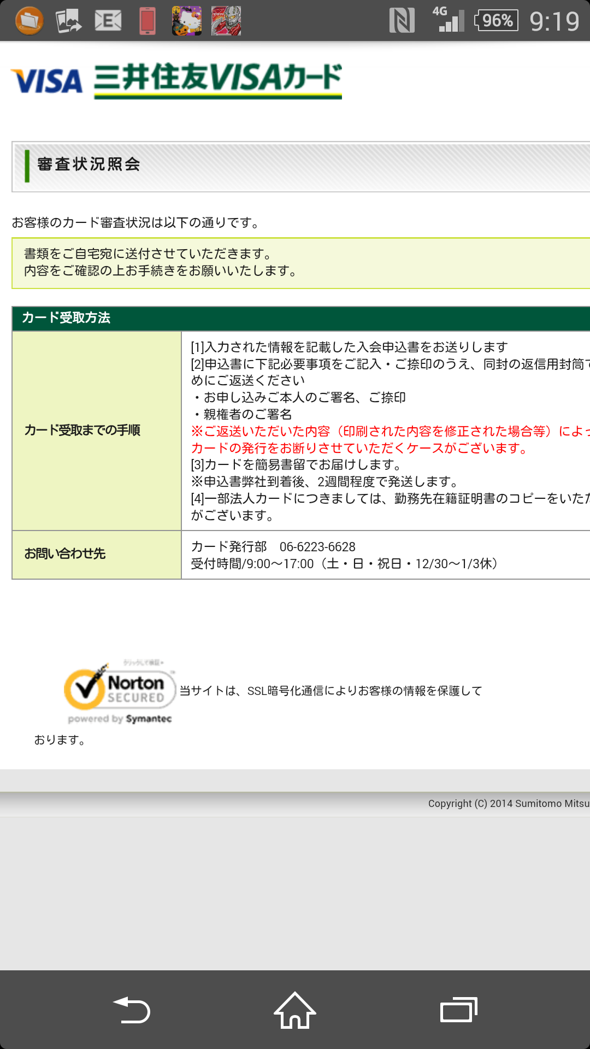Image resolution: width=590 pixels, height=1049 pixels.
Task: Tap the カード受取方法 table header
Action: tap(66, 318)
